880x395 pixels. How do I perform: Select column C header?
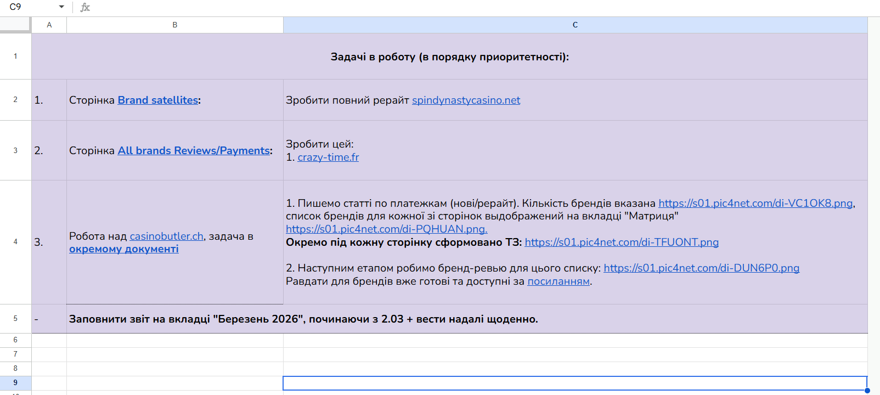point(576,25)
